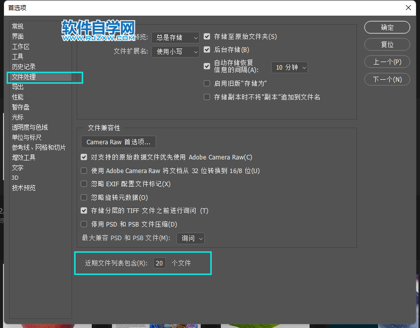This screenshot has width=420, height=328.
Task: Select 历史记录 in the sidebar
Action: pyautogui.click(x=24, y=67)
